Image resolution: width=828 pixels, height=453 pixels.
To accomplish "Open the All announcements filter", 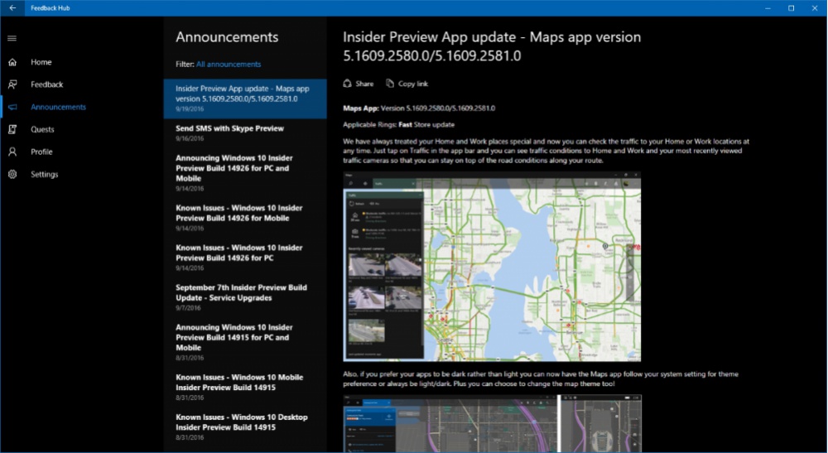I will (x=229, y=65).
